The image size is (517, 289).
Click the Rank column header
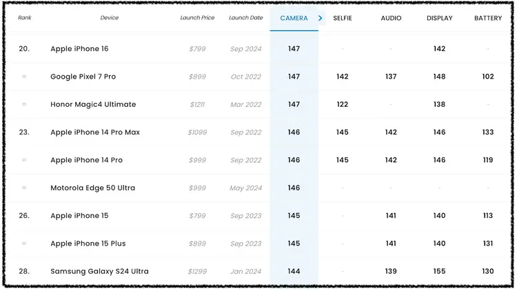pyautogui.click(x=25, y=19)
